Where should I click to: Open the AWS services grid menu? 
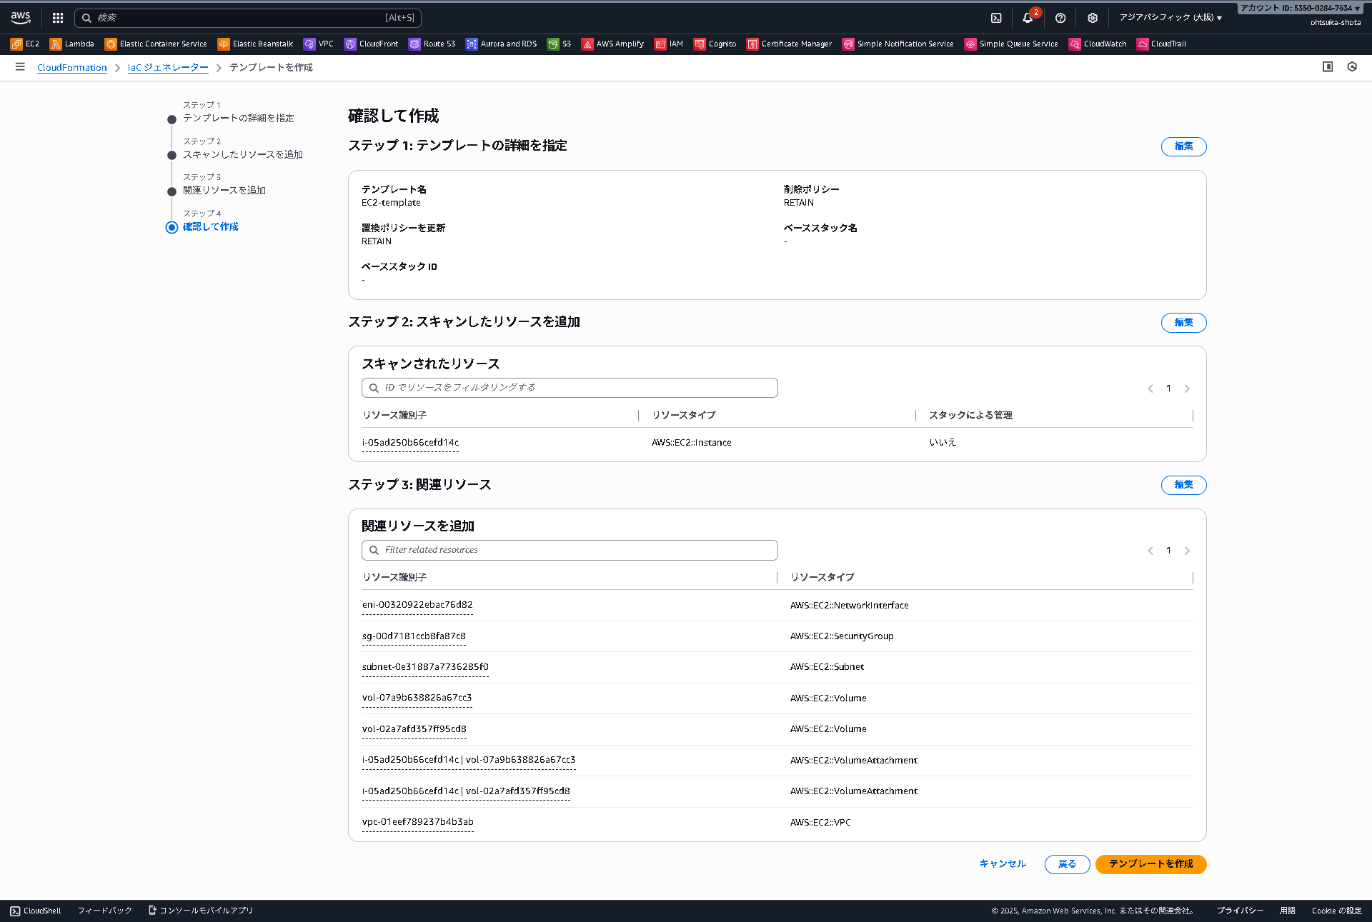point(57,18)
